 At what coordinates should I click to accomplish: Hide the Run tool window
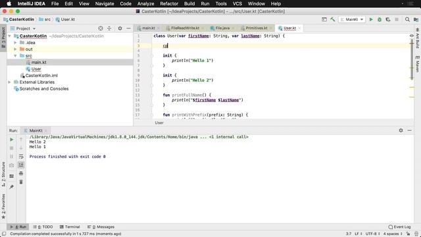point(409,130)
